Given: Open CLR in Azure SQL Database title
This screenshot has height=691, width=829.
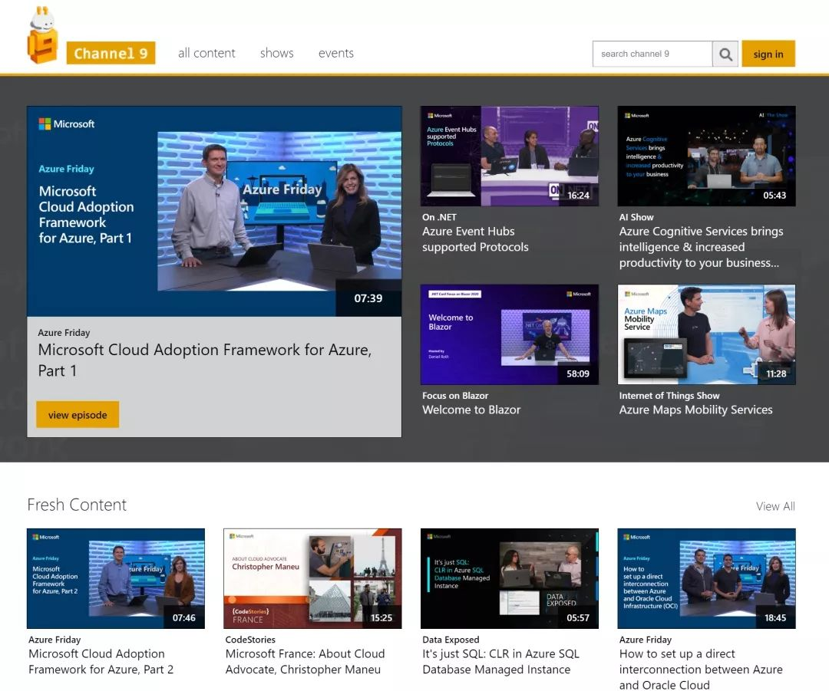Looking at the screenshot, I should 500,661.
